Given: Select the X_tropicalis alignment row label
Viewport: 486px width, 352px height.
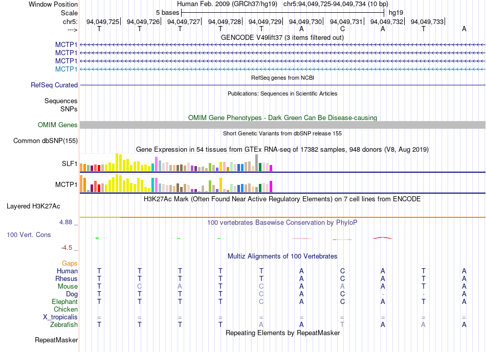Looking at the screenshot, I should coord(60,317).
